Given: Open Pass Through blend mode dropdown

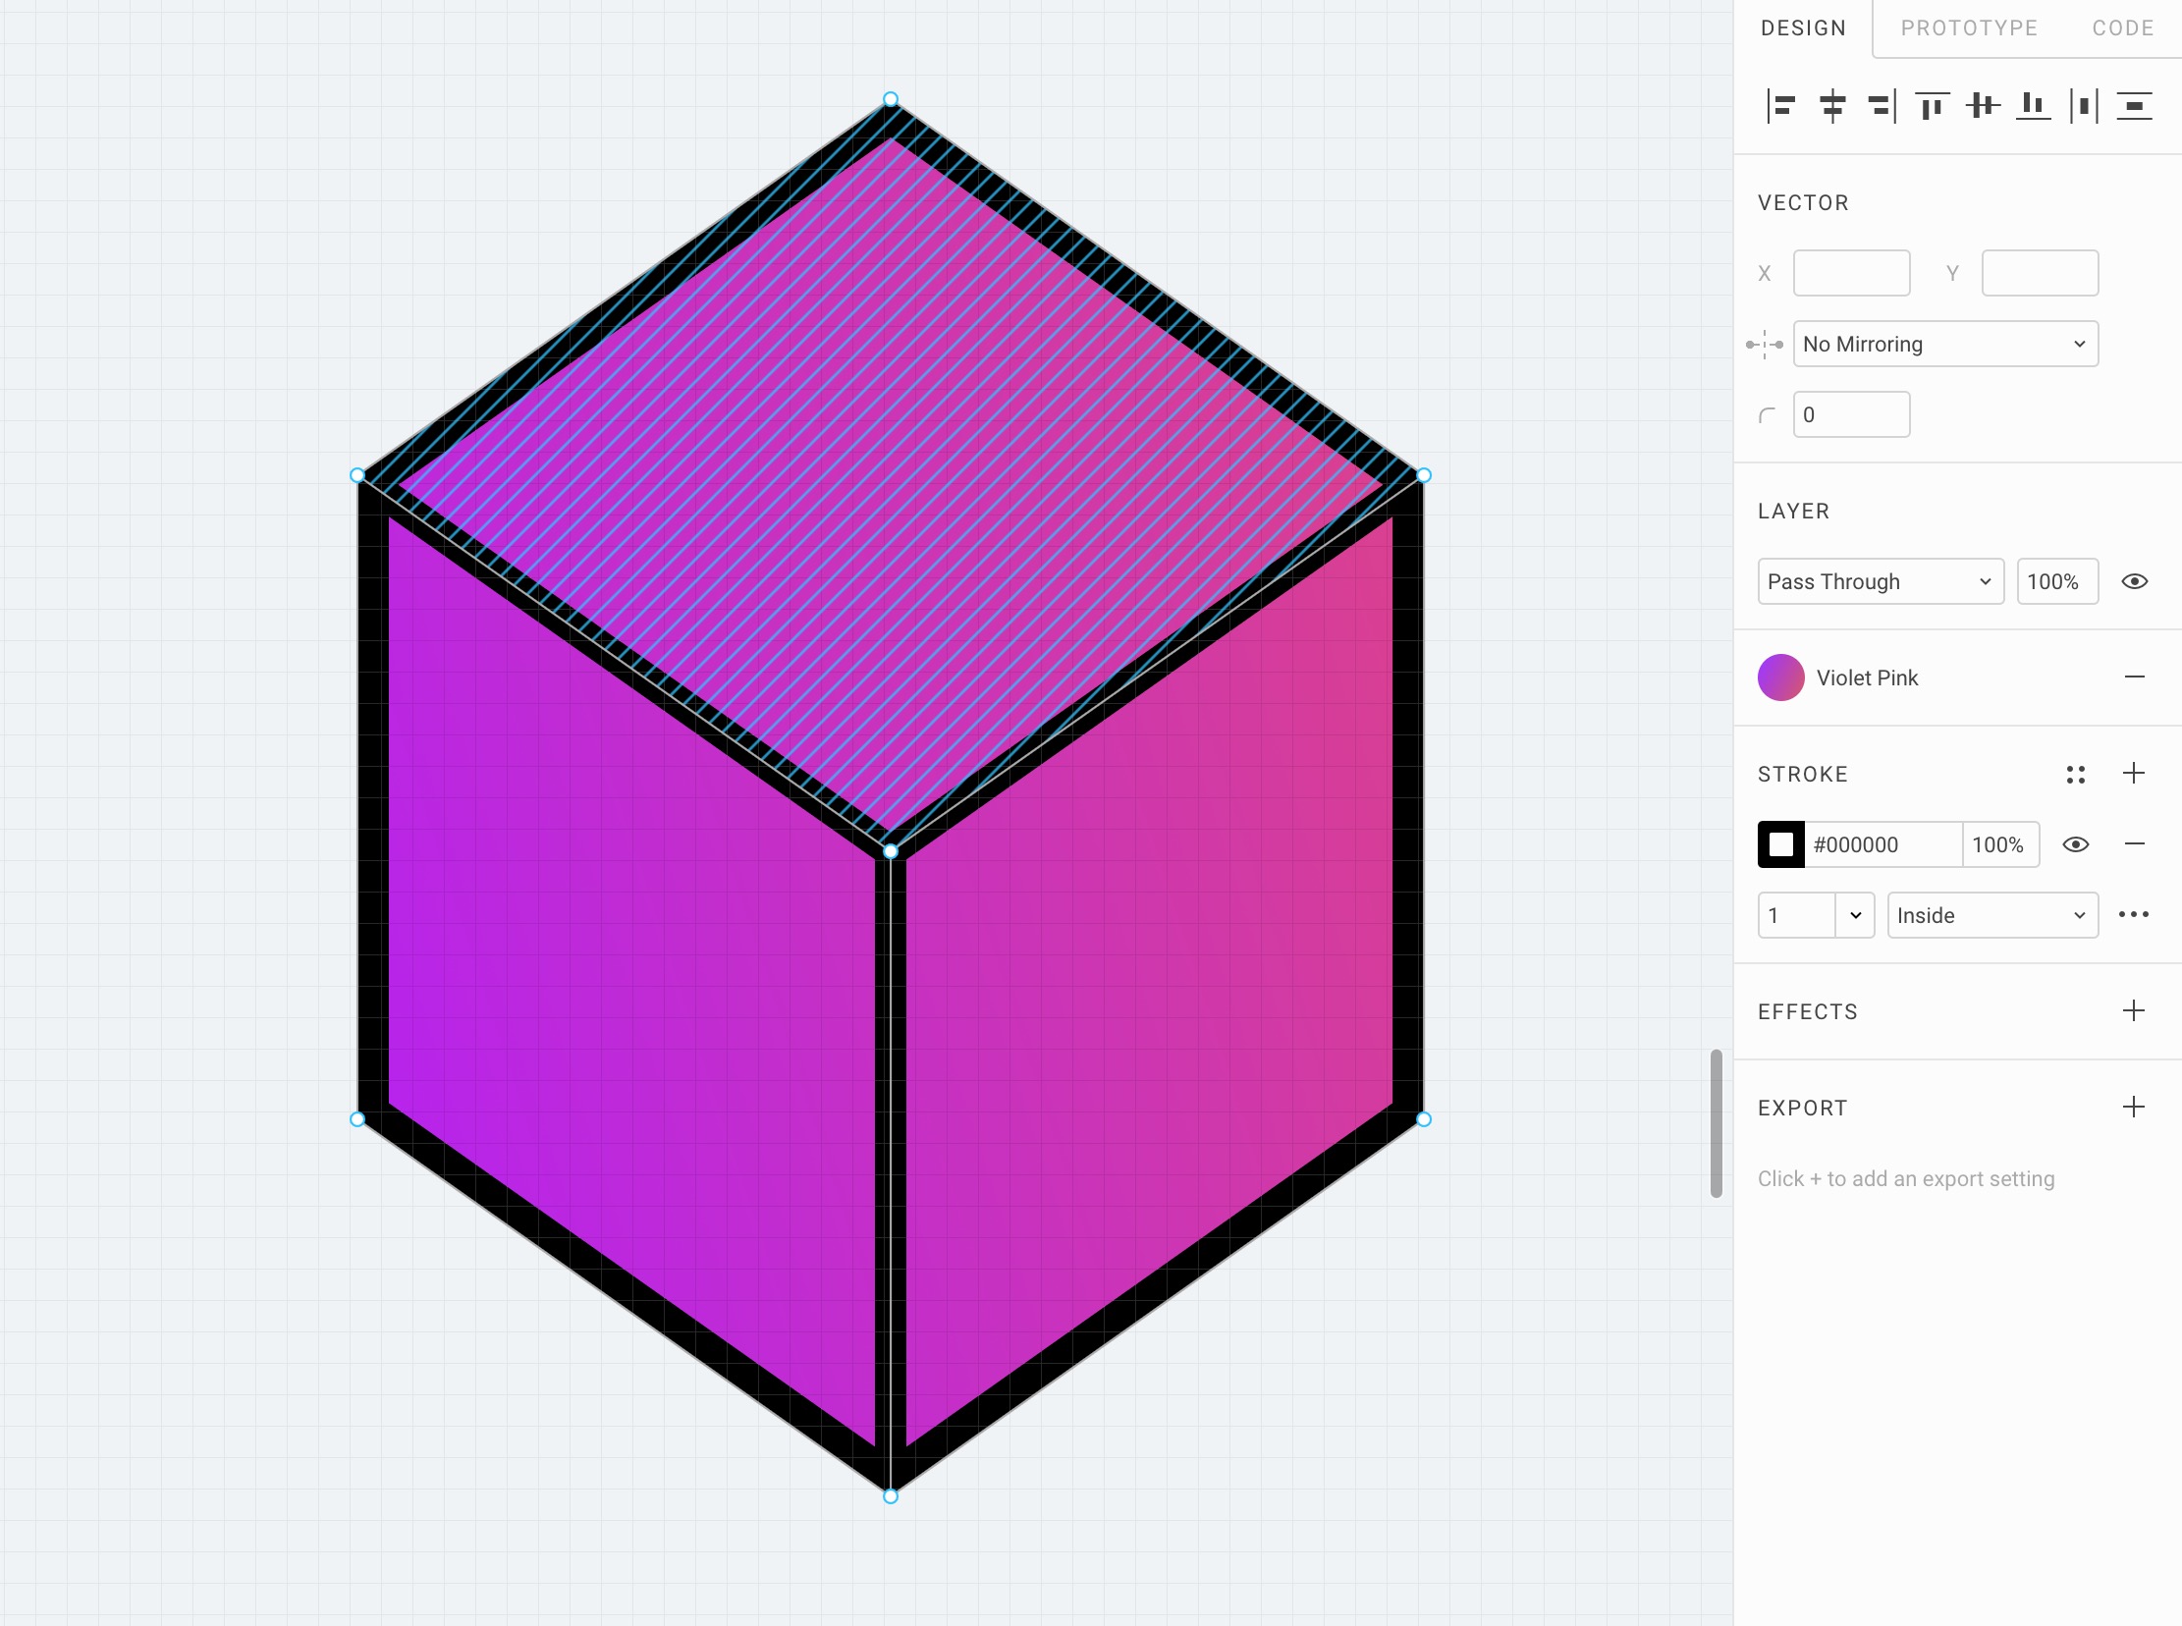Looking at the screenshot, I should pyautogui.click(x=1880, y=581).
